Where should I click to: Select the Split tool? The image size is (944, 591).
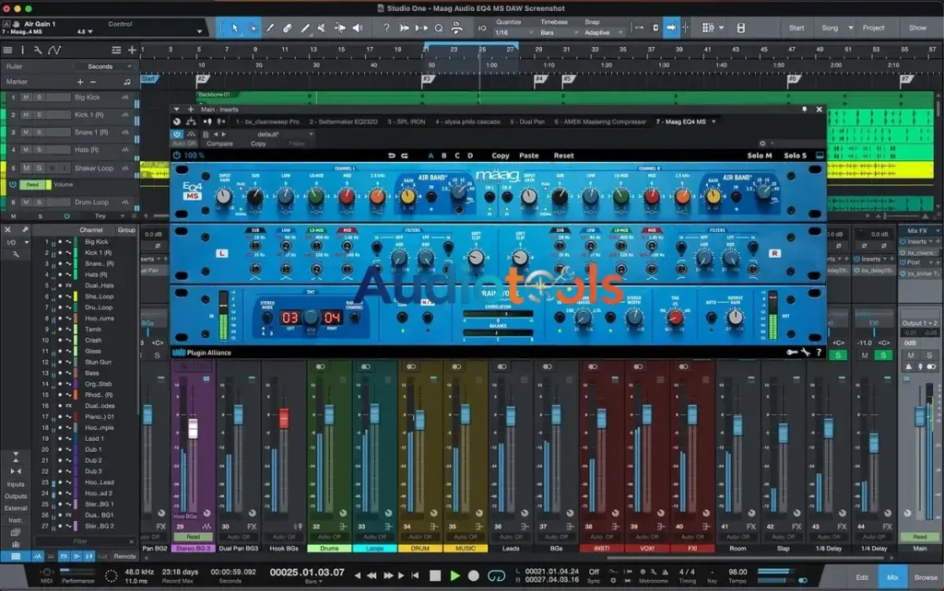coord(305,29)
